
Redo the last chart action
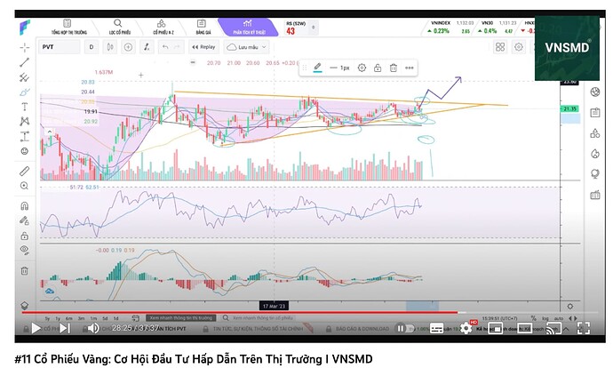[x=176, y=47]
